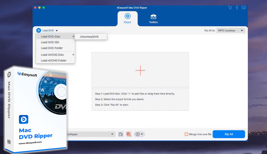Click the red plus to add files
The width and height of the screenshot is (267, 154).
(140, 70)
